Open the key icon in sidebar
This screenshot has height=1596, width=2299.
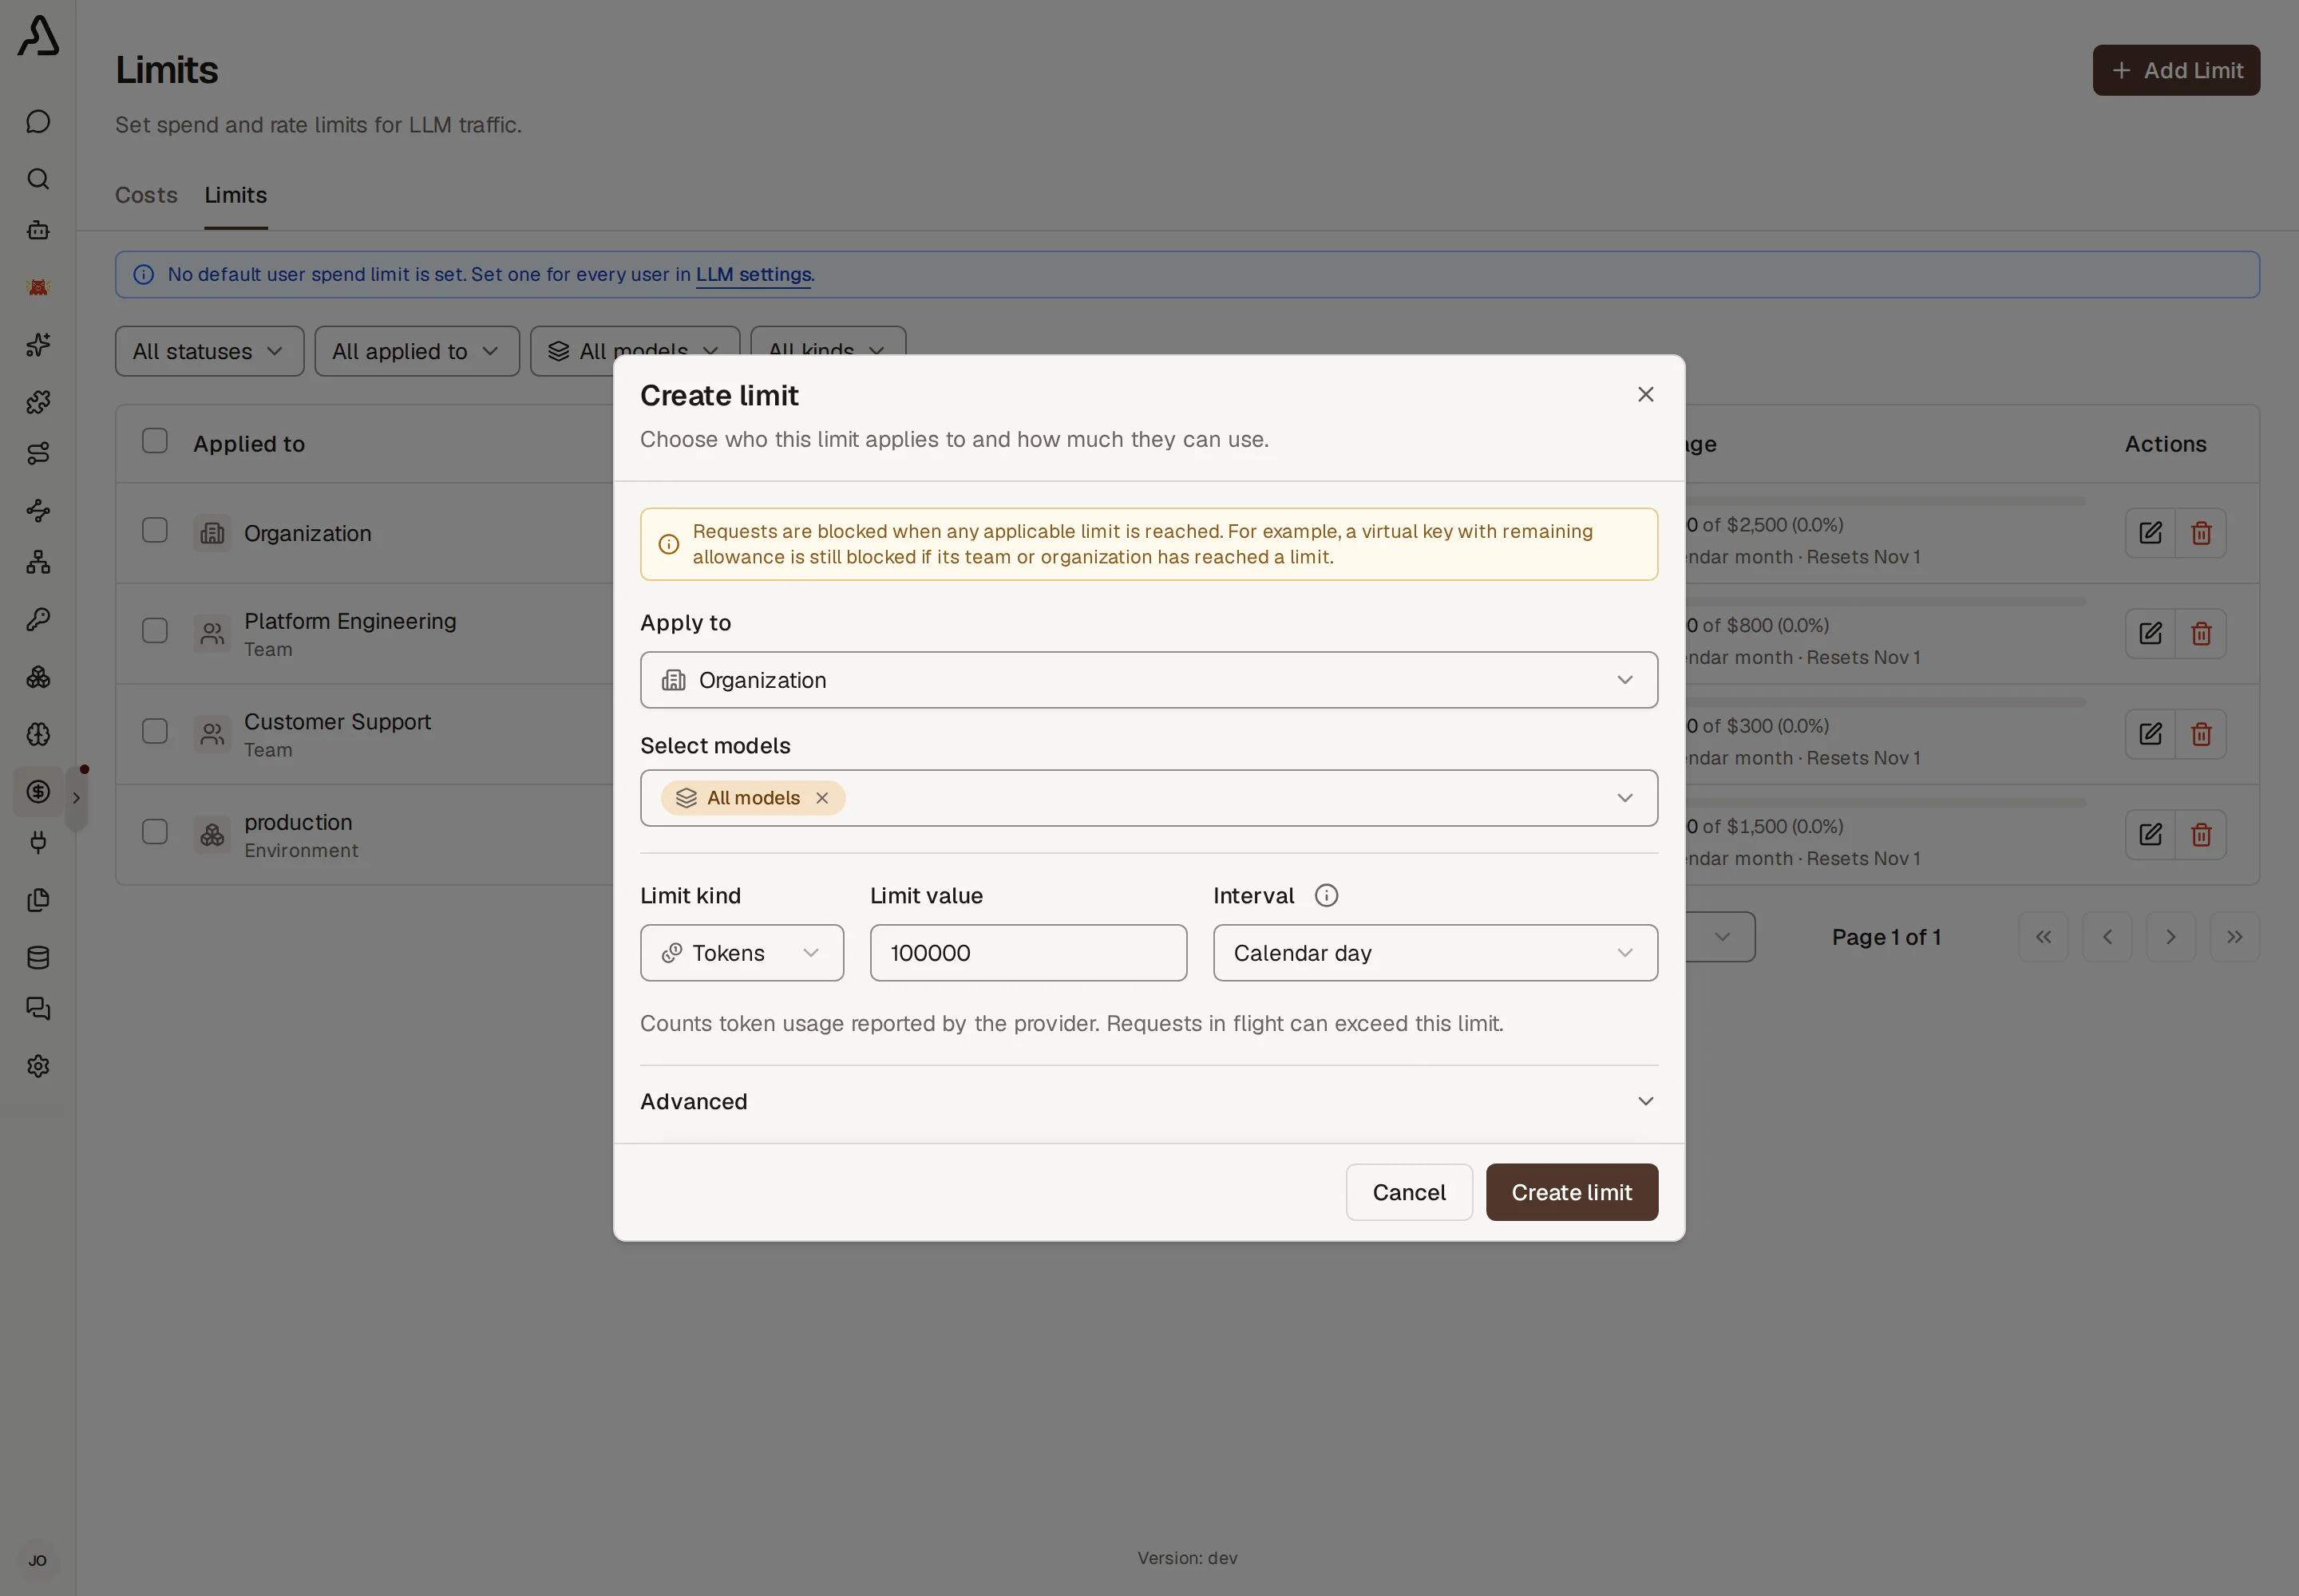38,619
